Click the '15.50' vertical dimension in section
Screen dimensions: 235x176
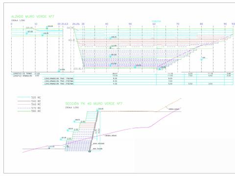tap(99, 131)
